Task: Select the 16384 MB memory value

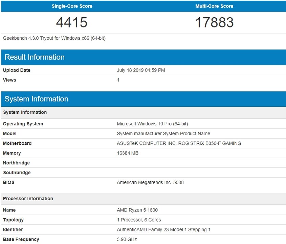Action: click(128, 153)
